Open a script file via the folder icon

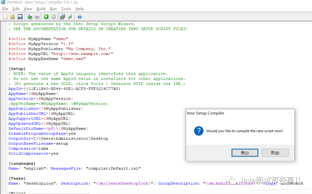click(12, 17)
